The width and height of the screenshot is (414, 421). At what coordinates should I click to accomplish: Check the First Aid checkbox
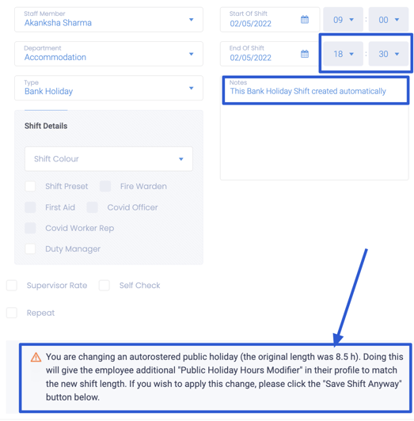tap(30, 207)
